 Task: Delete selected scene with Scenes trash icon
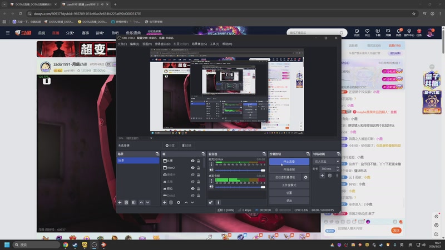point(126,202)
